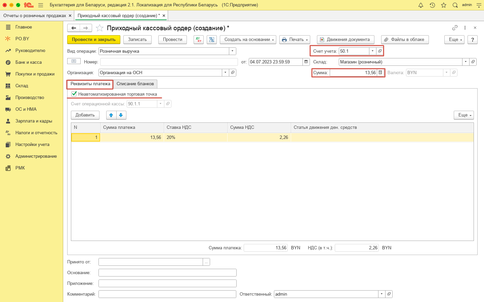The width and height of the screenshot is (484, 302).
Task: Click into the Комментарий input field
Action: pyautogui.click(x=167, y=294)
